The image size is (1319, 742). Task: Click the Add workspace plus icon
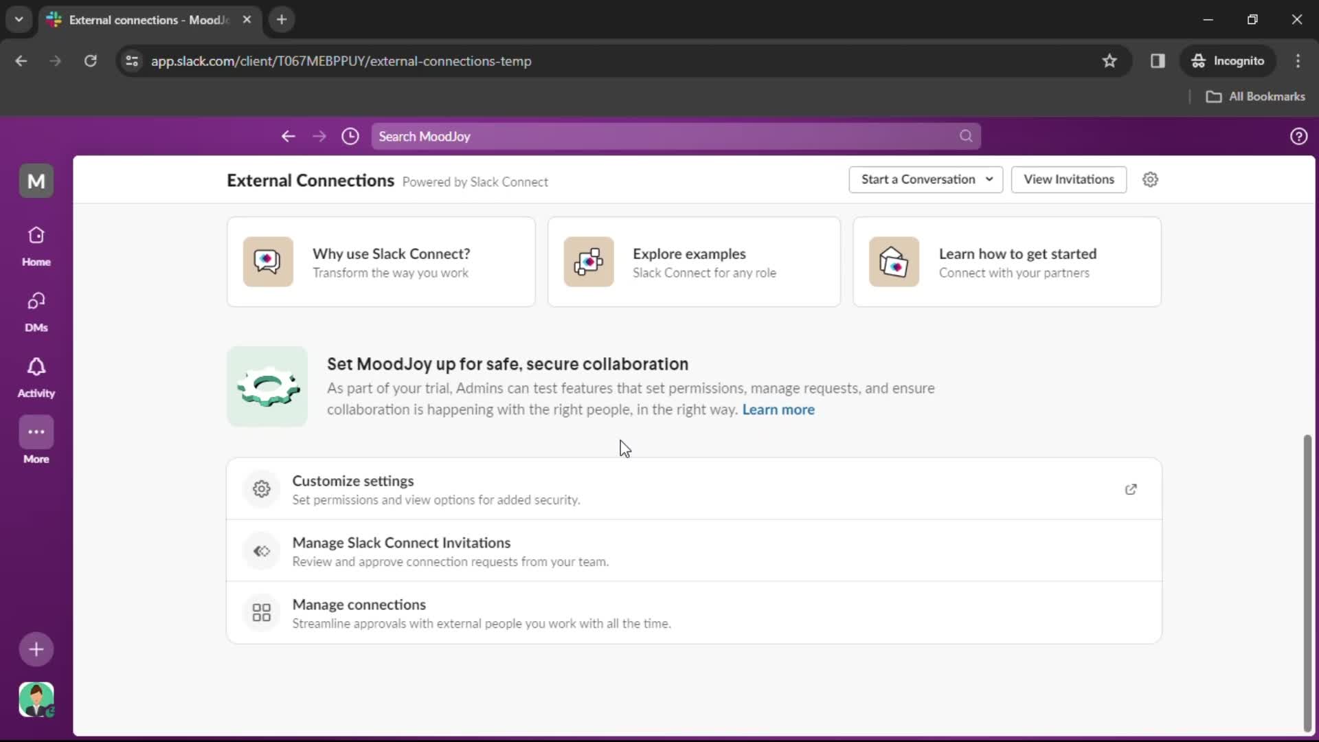[x=36, y=649]
